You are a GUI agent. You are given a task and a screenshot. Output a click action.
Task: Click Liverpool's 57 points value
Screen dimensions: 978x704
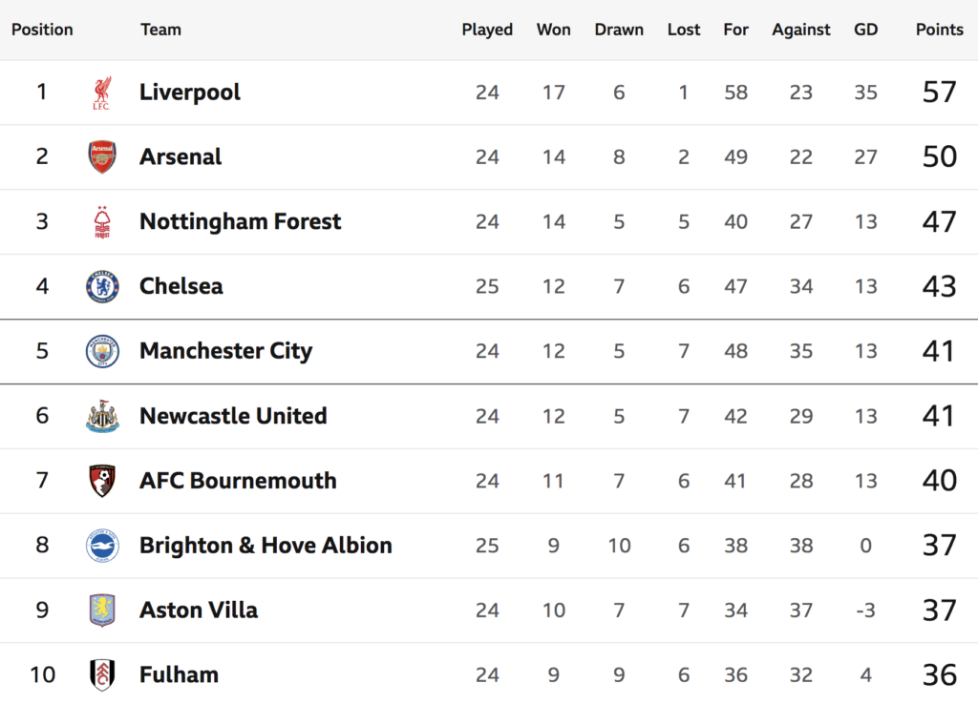click(x=939, y=93)
